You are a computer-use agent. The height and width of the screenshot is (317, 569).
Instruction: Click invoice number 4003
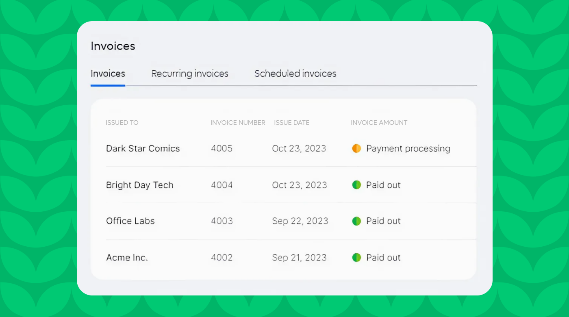click(x=222, y=221)
